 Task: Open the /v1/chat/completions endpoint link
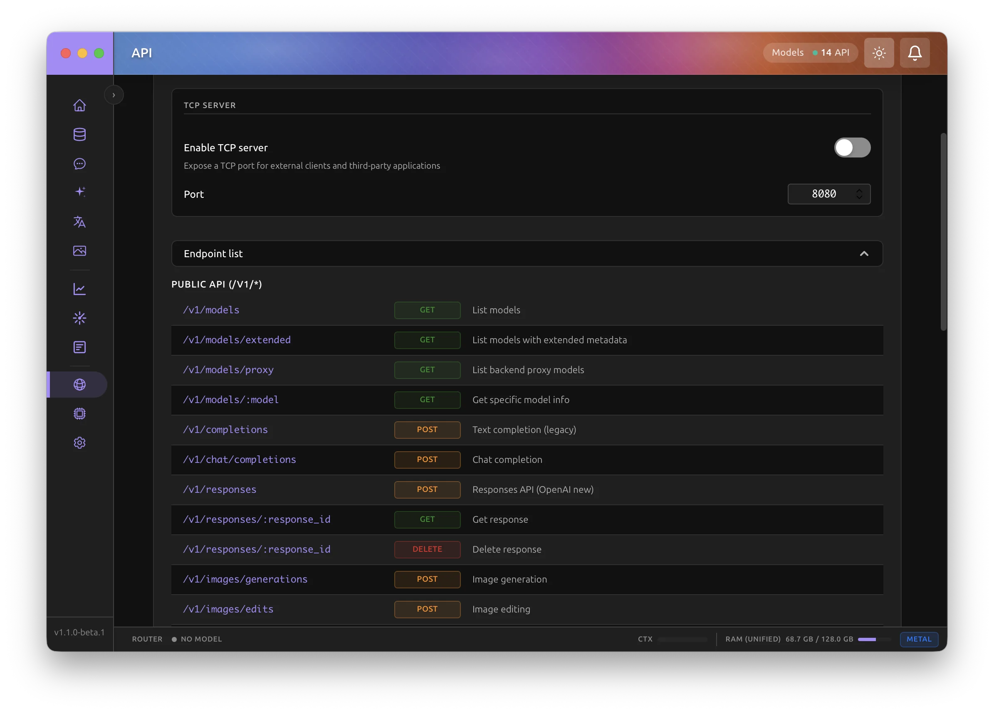point(239,460)
